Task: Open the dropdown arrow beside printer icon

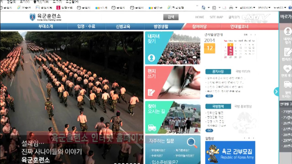Action: point(236,8)
